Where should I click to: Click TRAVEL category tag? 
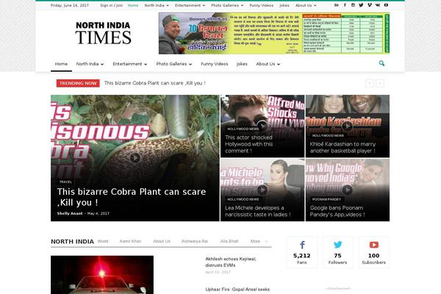click(65, 182)
